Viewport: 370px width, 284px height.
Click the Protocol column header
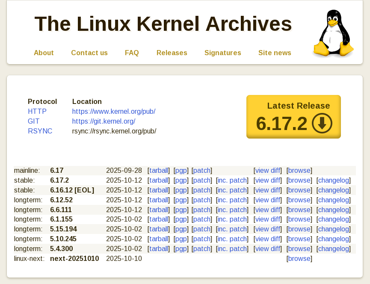point(42,102)
